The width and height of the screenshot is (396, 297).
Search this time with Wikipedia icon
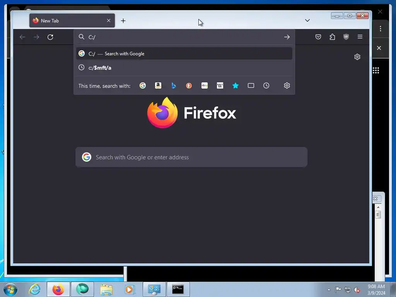coord(220,85)
